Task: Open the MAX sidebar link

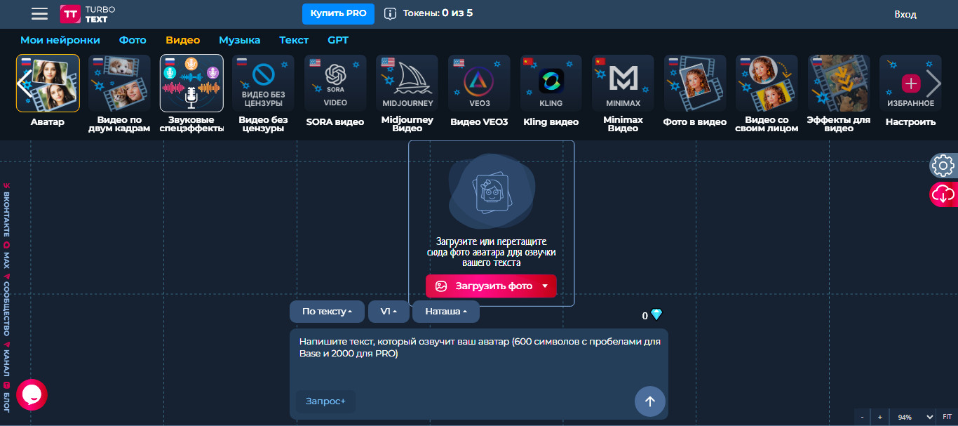Action: [6, 255]
